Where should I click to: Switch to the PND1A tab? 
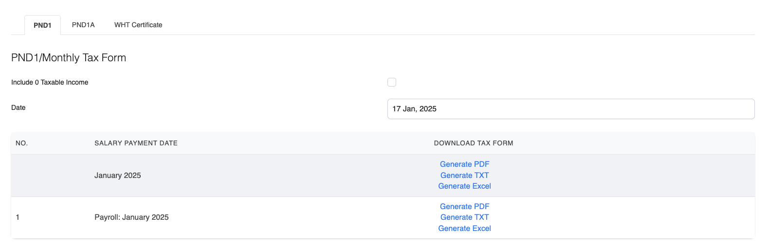tap(83, 25)
